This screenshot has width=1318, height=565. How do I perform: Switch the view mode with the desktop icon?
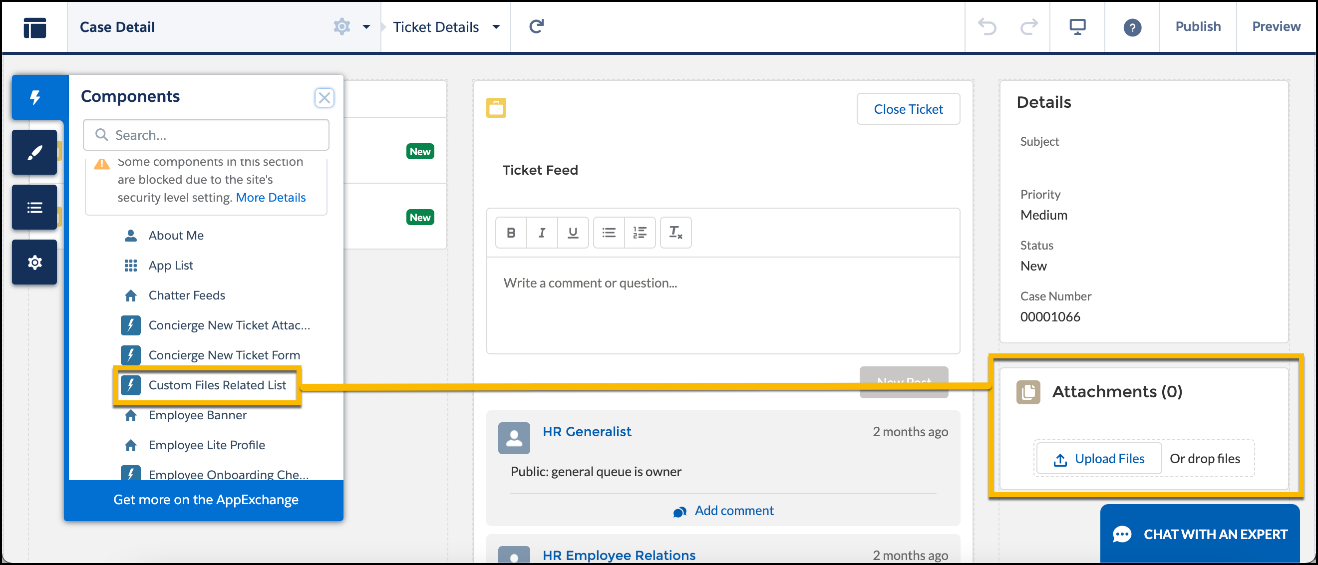coord(1077,26)
